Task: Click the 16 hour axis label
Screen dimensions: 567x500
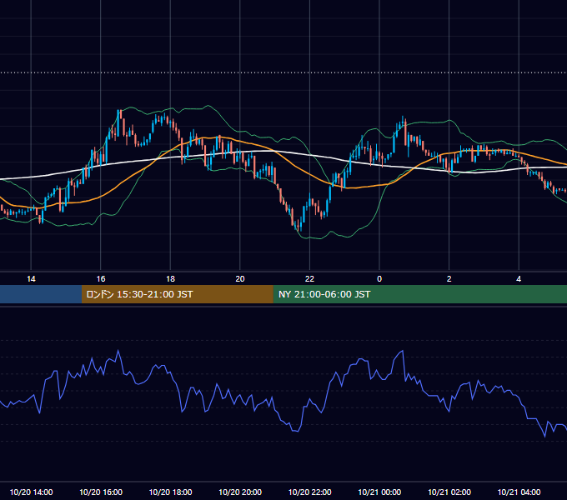Action: pos(101,279)
